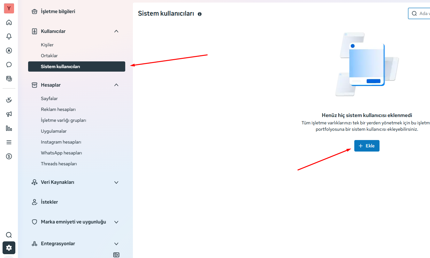
Task: Click the search input field at top right
Action: [x=419, y=13]
